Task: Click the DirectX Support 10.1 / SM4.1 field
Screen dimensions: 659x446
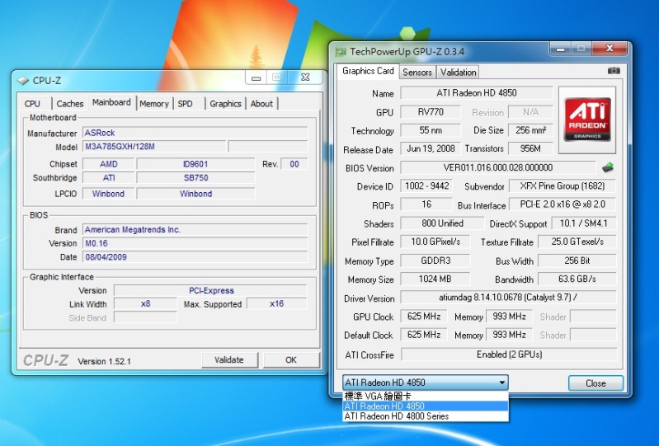Action: [x=583, y=223]
